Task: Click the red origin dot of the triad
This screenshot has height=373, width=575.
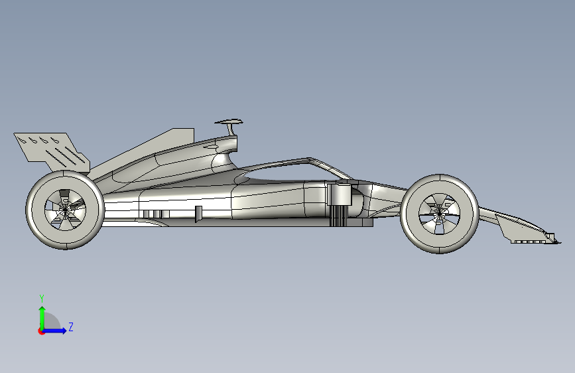Action: point(41,331)
